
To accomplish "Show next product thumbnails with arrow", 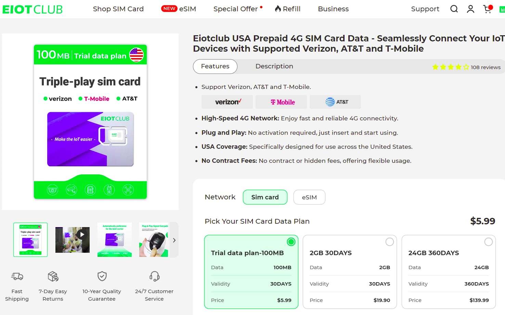I will pyautogui.click(x=174, y=240).
